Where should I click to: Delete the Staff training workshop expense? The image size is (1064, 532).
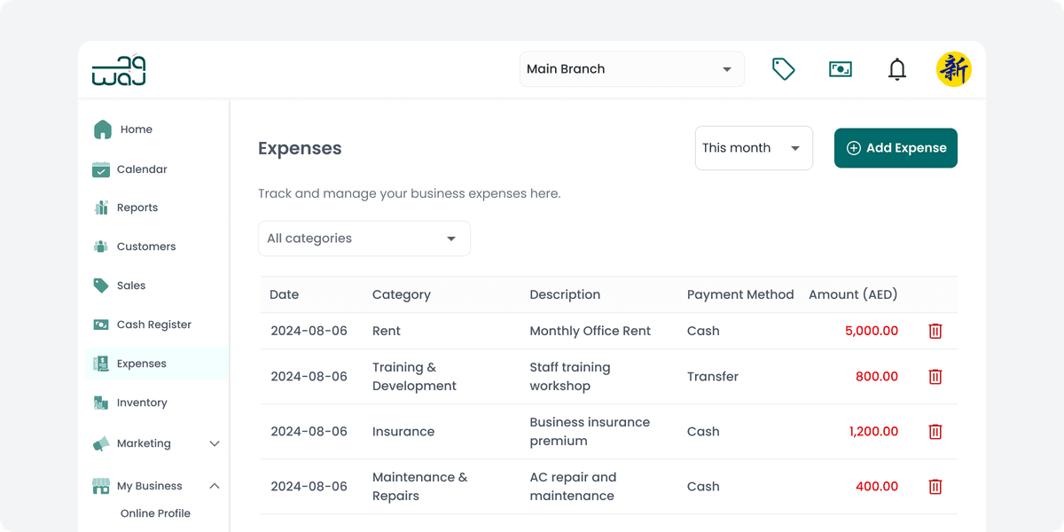pyautogui.click(x=935, y=376)
